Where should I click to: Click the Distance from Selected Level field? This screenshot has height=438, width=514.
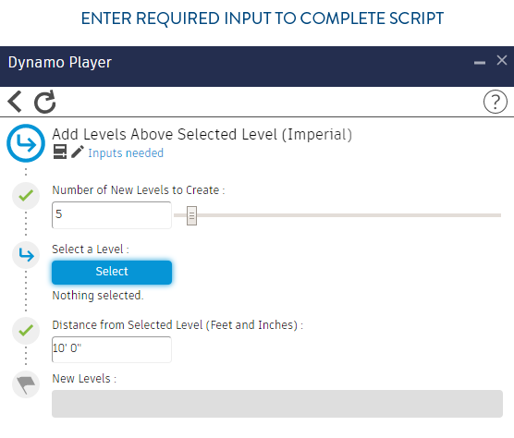click(112, 349)
